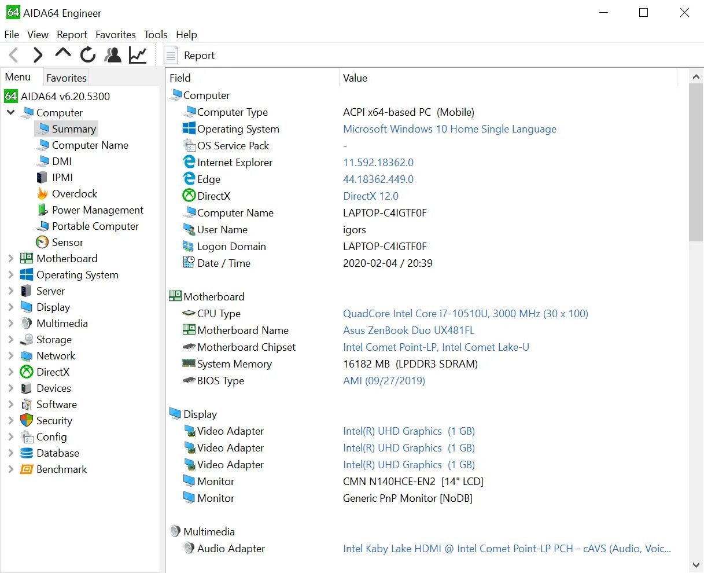Switch to the Favorites tab

(x=67, y=78)
